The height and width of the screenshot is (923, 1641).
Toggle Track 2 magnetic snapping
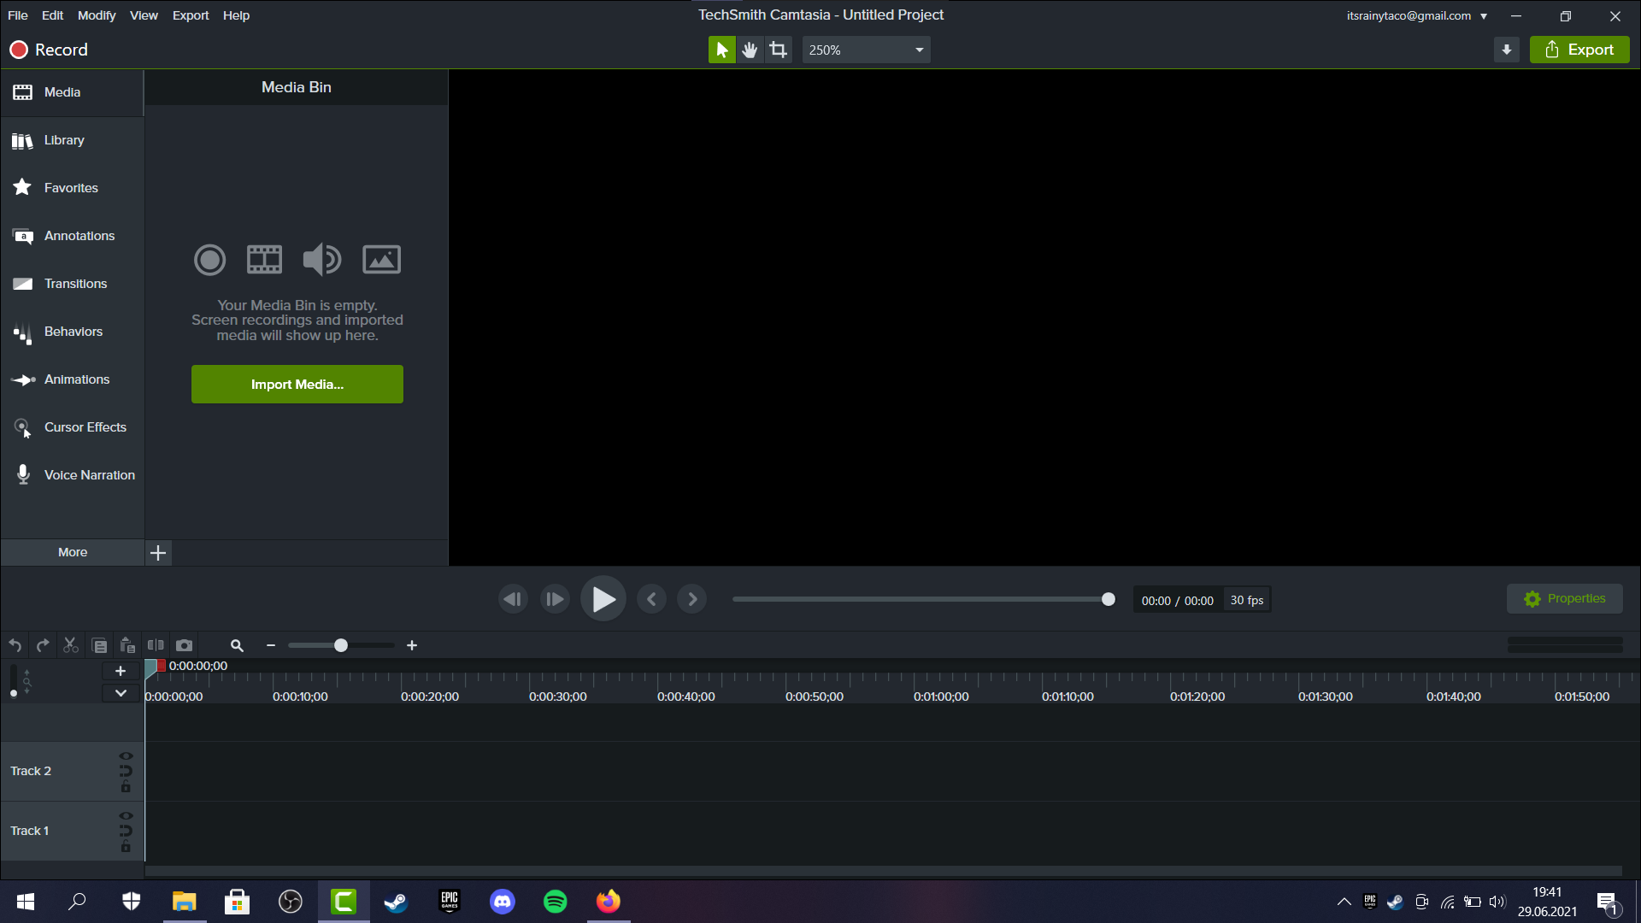(126, 771)
